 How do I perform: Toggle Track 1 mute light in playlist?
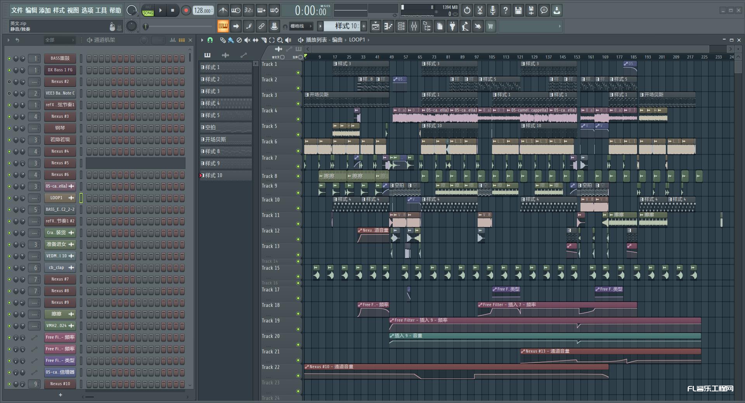pyautogui.click(x=298, y=72)
